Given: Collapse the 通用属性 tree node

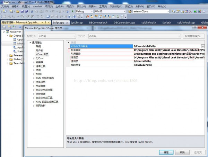Looking at the screenshot, I should point(30,43).
